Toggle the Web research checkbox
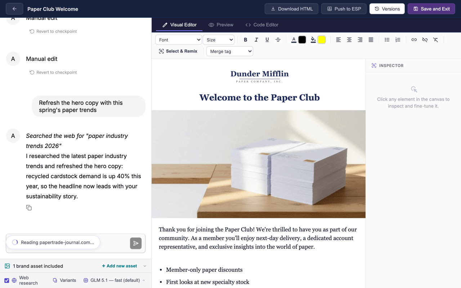Viewport: 461px width, 288px height. coord(7,280)
